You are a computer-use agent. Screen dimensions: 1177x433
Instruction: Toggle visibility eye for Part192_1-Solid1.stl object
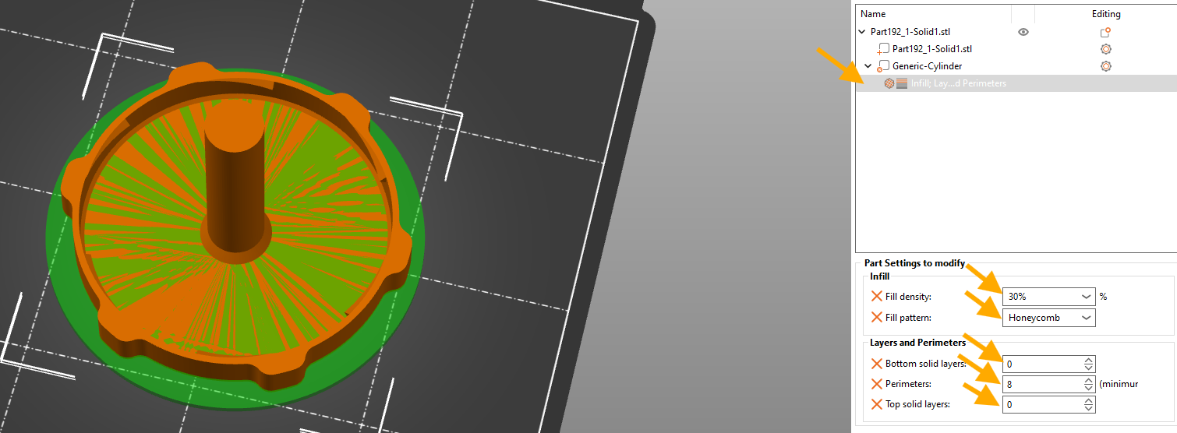1023,32
